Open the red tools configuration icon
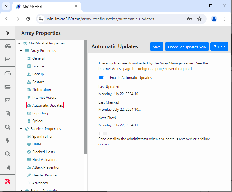Viewport: 232px width, 192px height. click(x=8, y=181)
